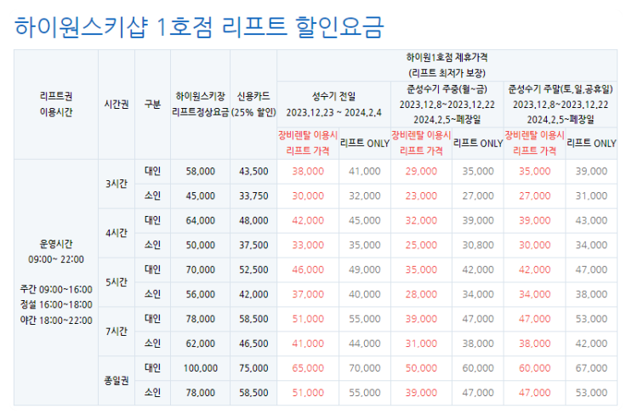Select the 43,000 주말 lift-only price

pyautogui.click(x=591, y=221)
